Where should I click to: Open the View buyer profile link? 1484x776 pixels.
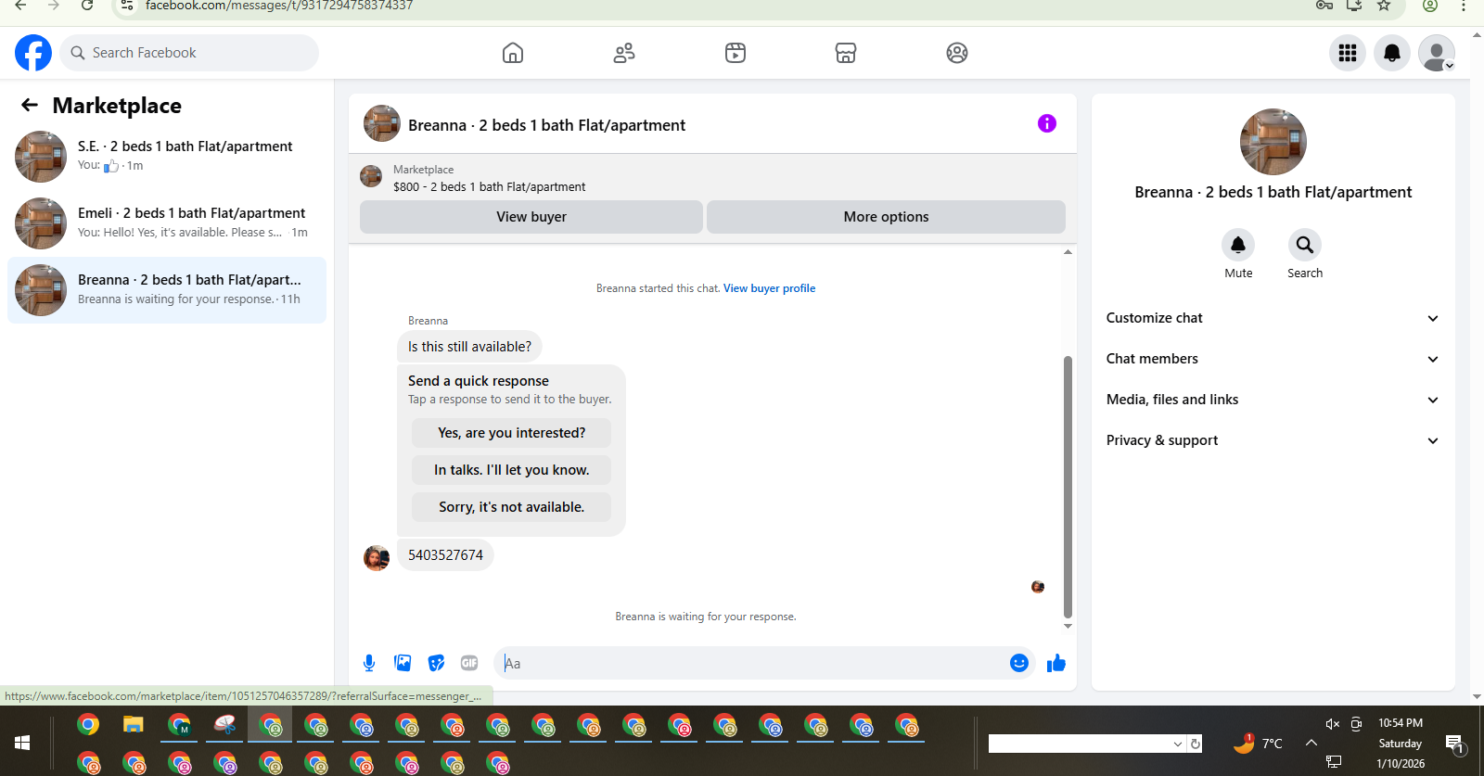[770, 288]
